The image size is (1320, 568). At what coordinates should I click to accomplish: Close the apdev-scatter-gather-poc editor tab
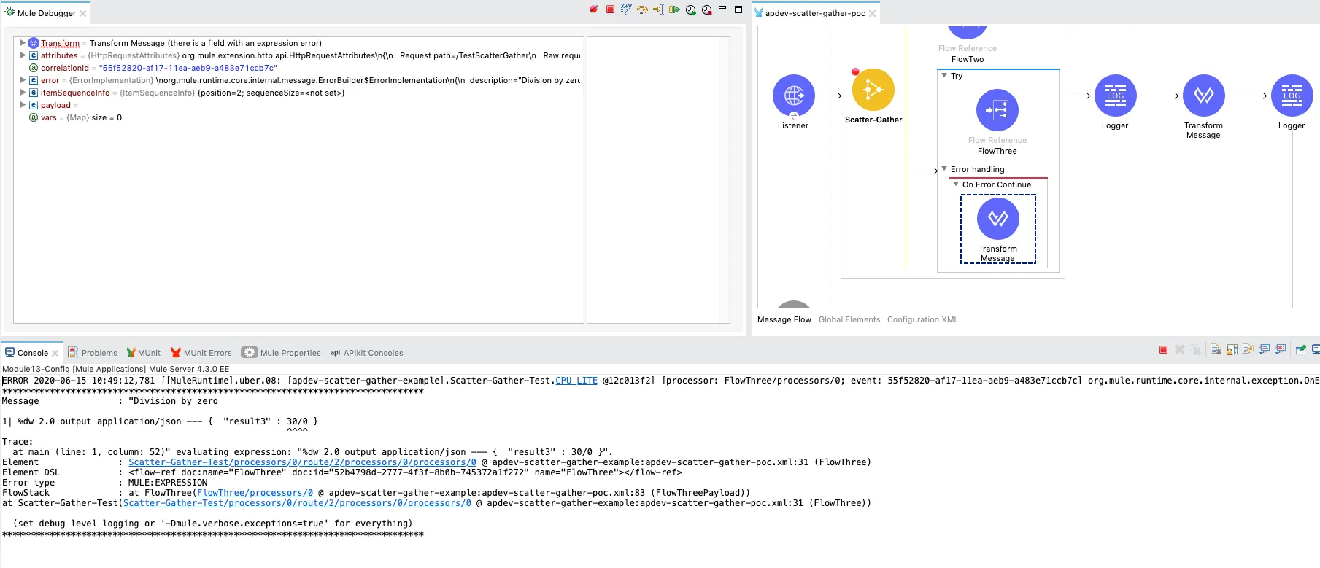coord(872,13)
